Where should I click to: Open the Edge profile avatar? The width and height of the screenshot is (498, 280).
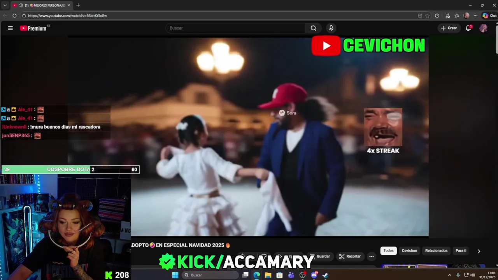click(x=466, y=16)
